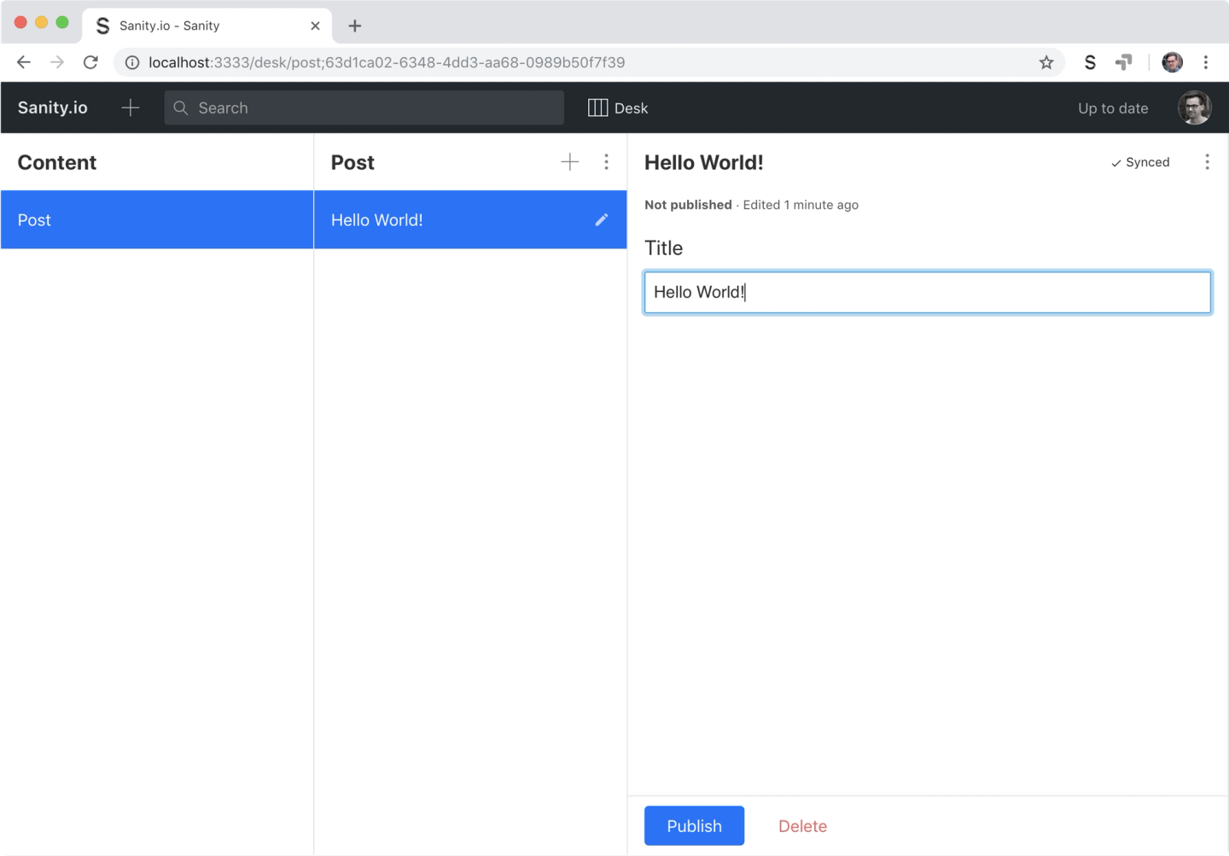
Task: Open a new browser tab
Action: click(x=354, y=25)
